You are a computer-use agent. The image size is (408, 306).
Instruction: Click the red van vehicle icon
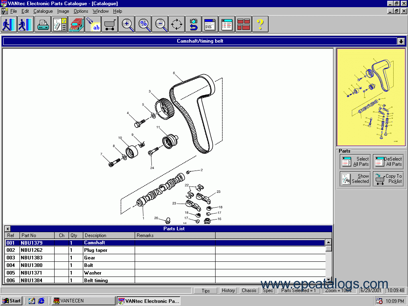coord(76,24)
